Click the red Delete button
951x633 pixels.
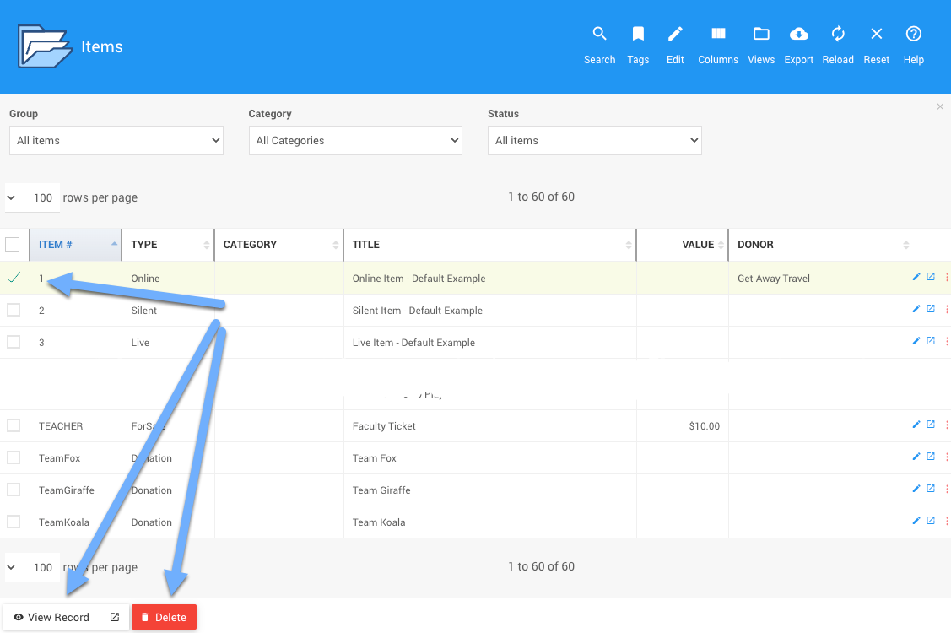coord(164,617)
